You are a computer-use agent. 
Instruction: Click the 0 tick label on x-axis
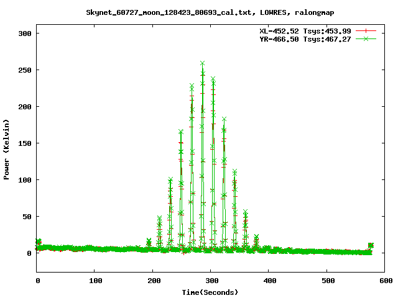pos(37,281)
